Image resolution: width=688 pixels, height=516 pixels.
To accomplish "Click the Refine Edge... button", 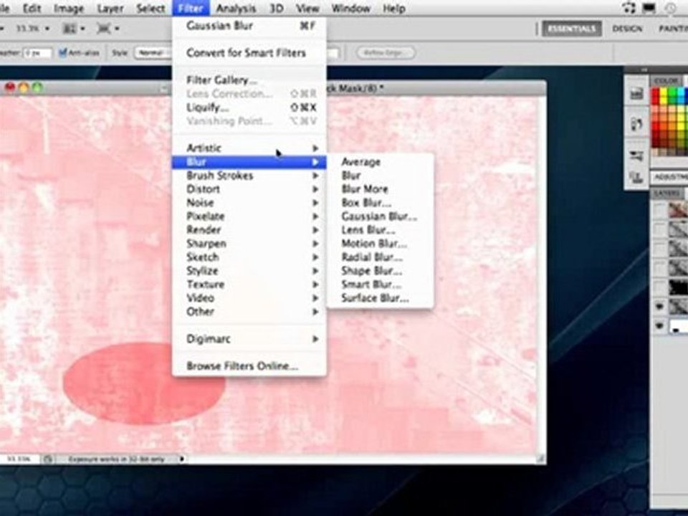I will (386, 52).
